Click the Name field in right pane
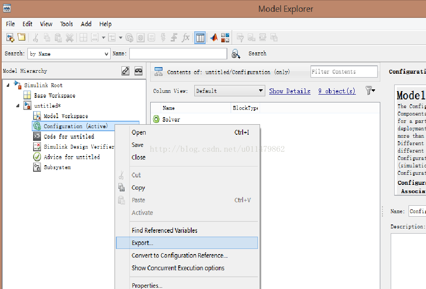This screenshot has height=289, width=426. tap(417, 211)
